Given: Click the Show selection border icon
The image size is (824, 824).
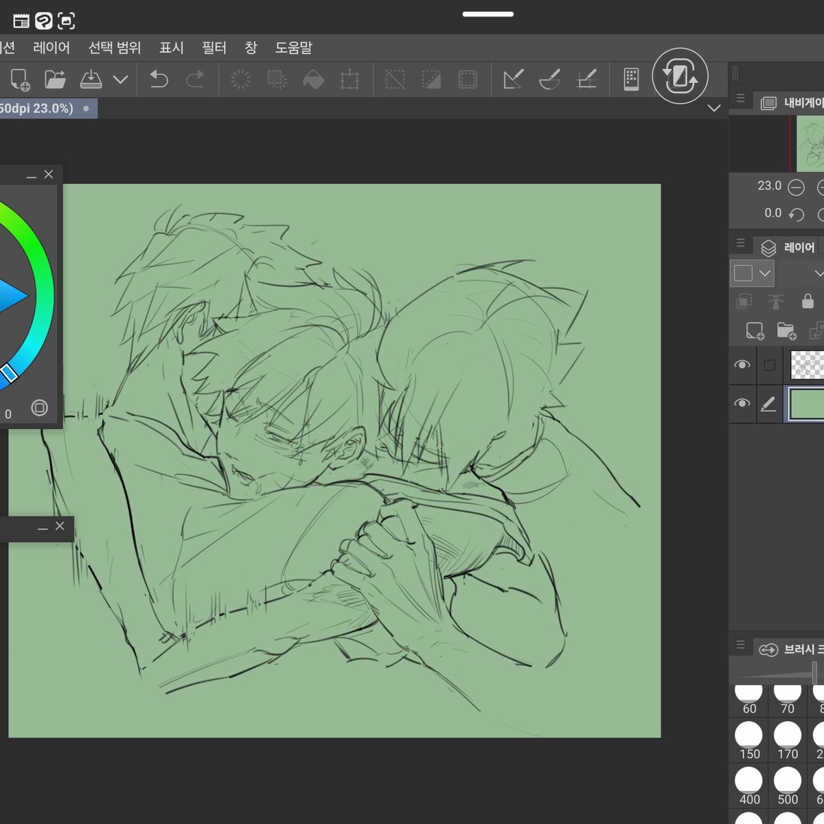Looking at the screenshot, I should coord(468,80).
